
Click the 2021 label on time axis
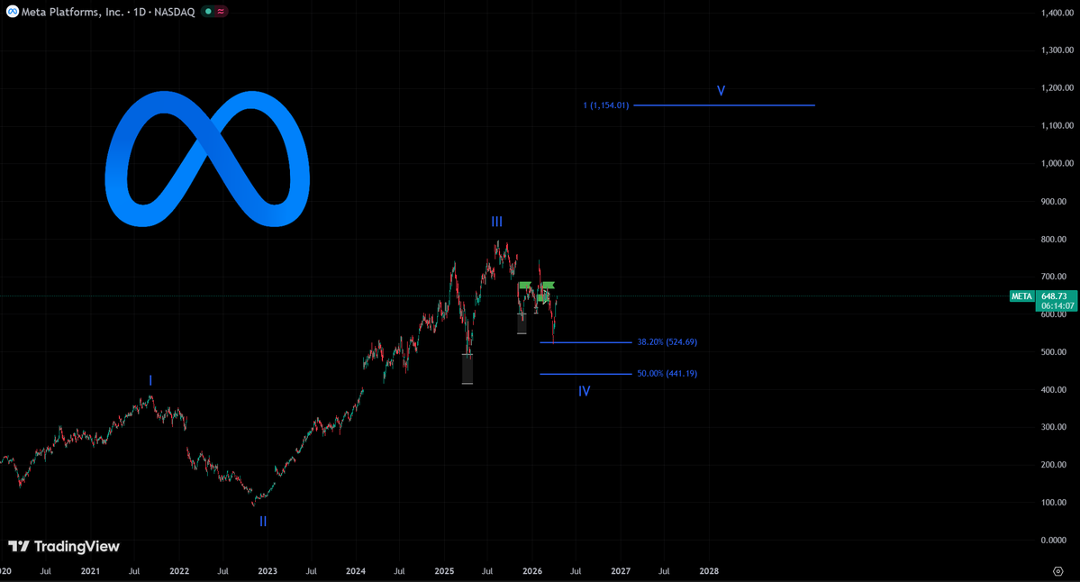(x=90, y=571)
